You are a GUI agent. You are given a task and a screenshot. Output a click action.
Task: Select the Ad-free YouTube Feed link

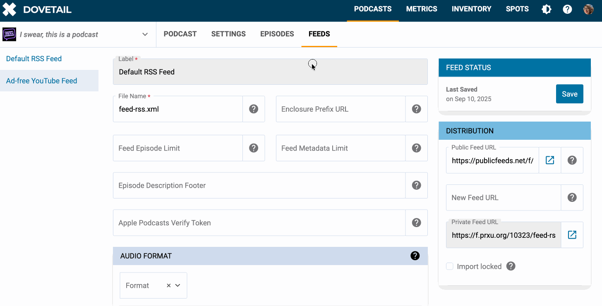pyautogui.click(x=41, y=81)
